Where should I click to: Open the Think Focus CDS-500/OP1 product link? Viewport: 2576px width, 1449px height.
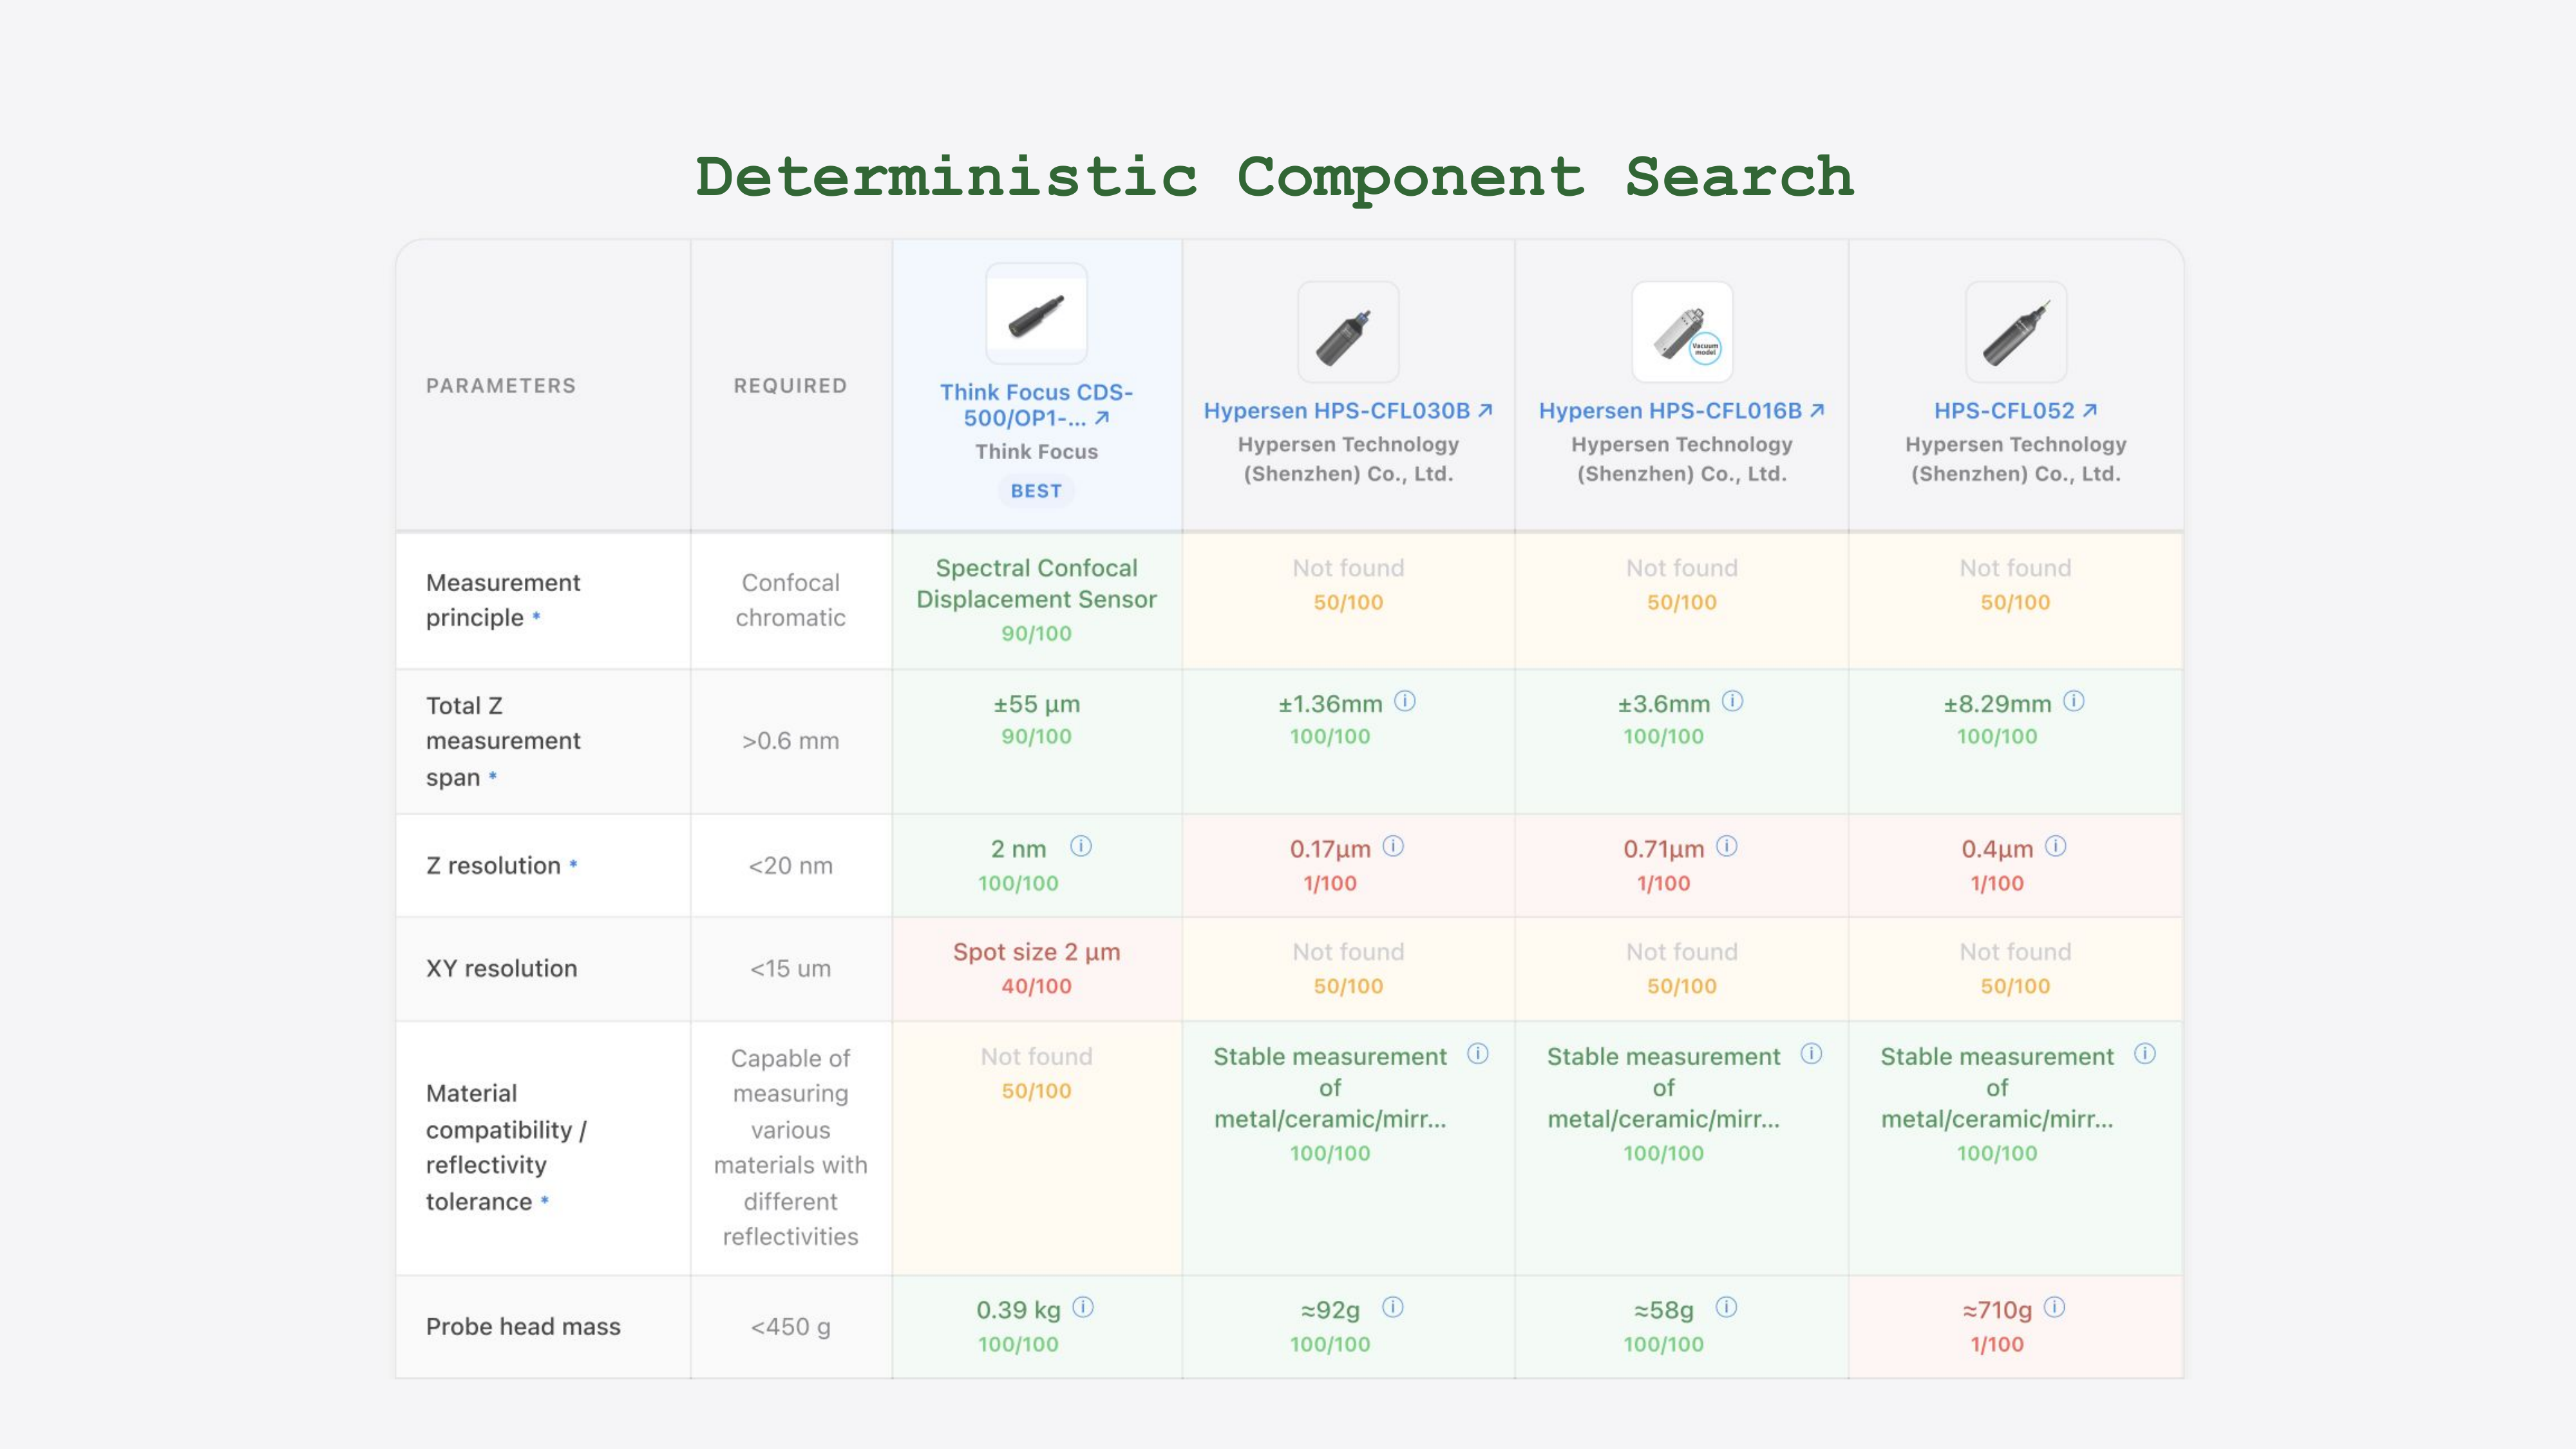[x=1035, y=406]
